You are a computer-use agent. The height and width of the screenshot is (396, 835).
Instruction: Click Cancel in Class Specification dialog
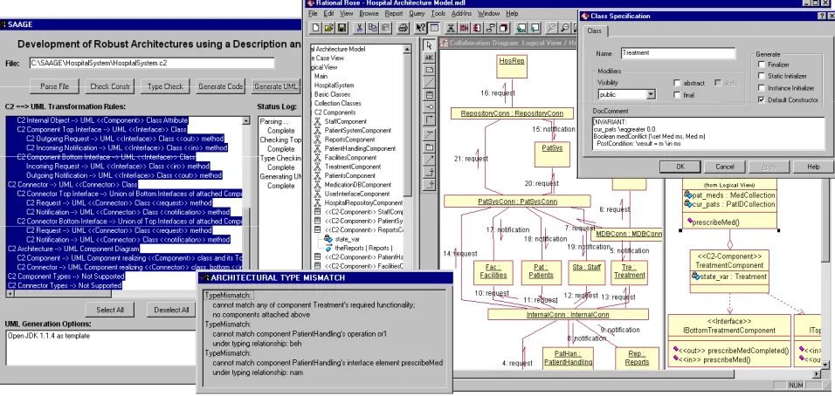click(724, 167)
